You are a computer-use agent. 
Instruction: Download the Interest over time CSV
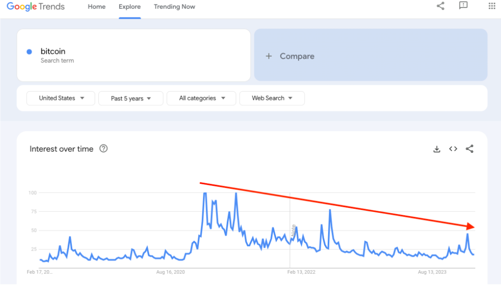click(x=437, y=149)
